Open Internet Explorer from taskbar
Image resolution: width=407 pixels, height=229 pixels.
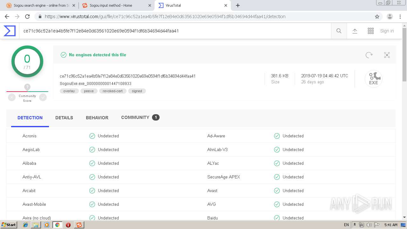[25, 225]
